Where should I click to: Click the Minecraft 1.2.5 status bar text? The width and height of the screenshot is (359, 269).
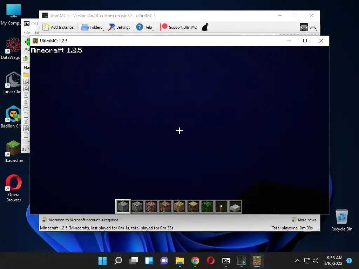pyautogui.click(x=107, y=228)
